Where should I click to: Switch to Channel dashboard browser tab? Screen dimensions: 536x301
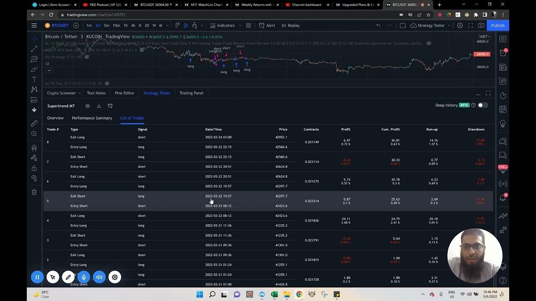click(307, 5)
